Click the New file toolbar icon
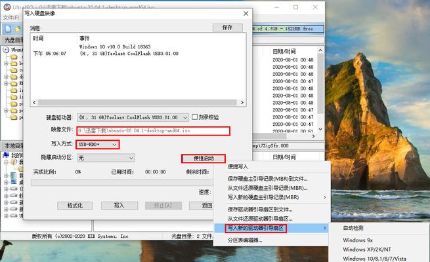430x262 pixels. click(x=9, y=29)
